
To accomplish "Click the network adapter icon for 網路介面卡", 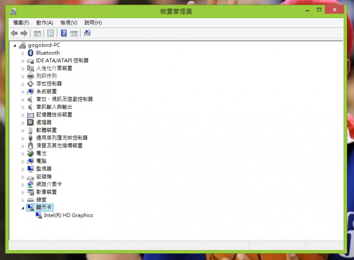I will (x=30, y=184).
